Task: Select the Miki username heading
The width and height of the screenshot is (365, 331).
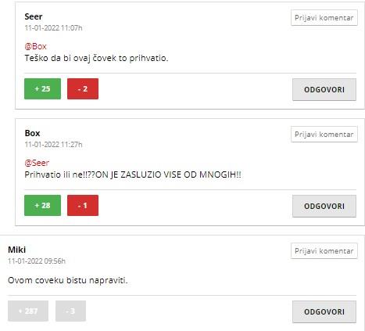Action: point(16,250)
